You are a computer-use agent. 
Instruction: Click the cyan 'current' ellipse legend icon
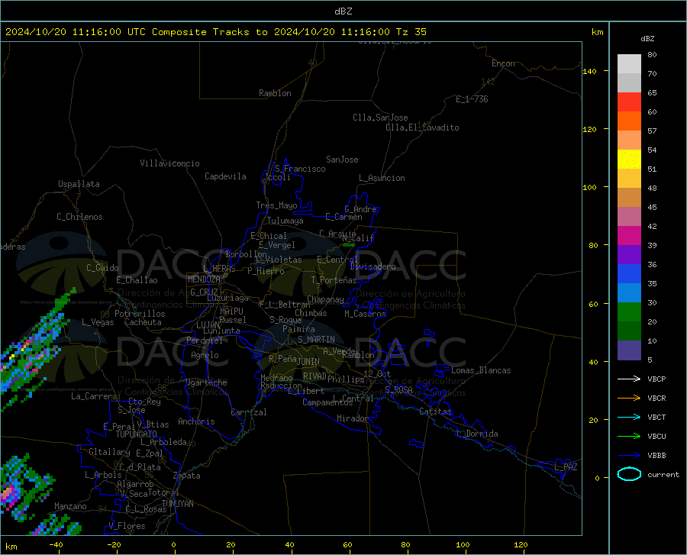(x=629, y=474)
